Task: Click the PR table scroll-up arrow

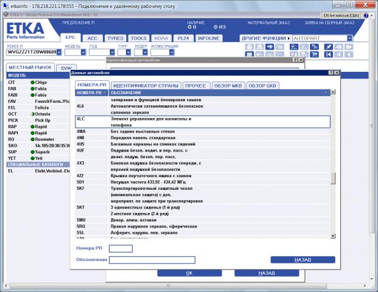Action: [x=333, y=92]
